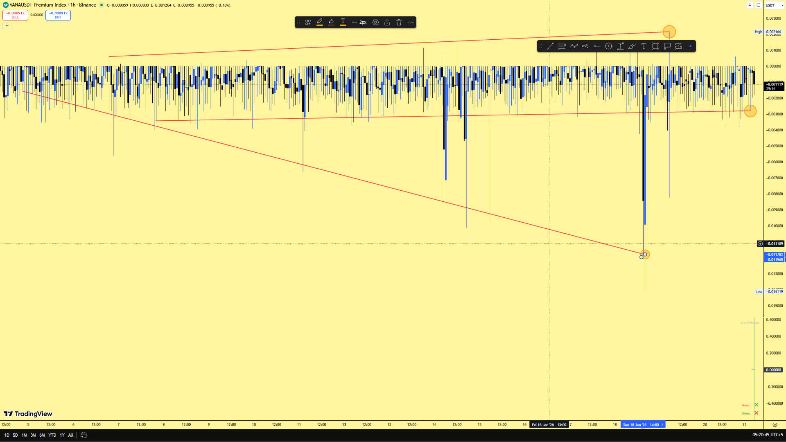This screenshot has width=786, height=442.
Task: Pick the brush drawing tool
Action: click(632, 46)
